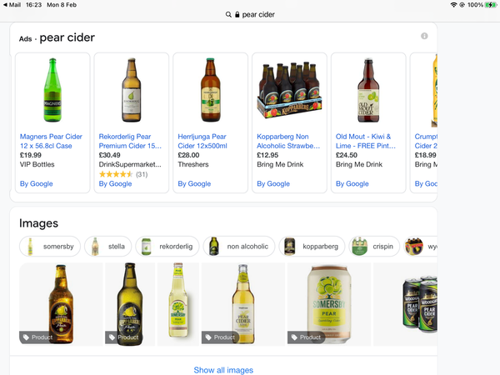This screenshot has width=500, height=375.
Task: Click Product tag on first Kopparberg image
Action: 37,337
